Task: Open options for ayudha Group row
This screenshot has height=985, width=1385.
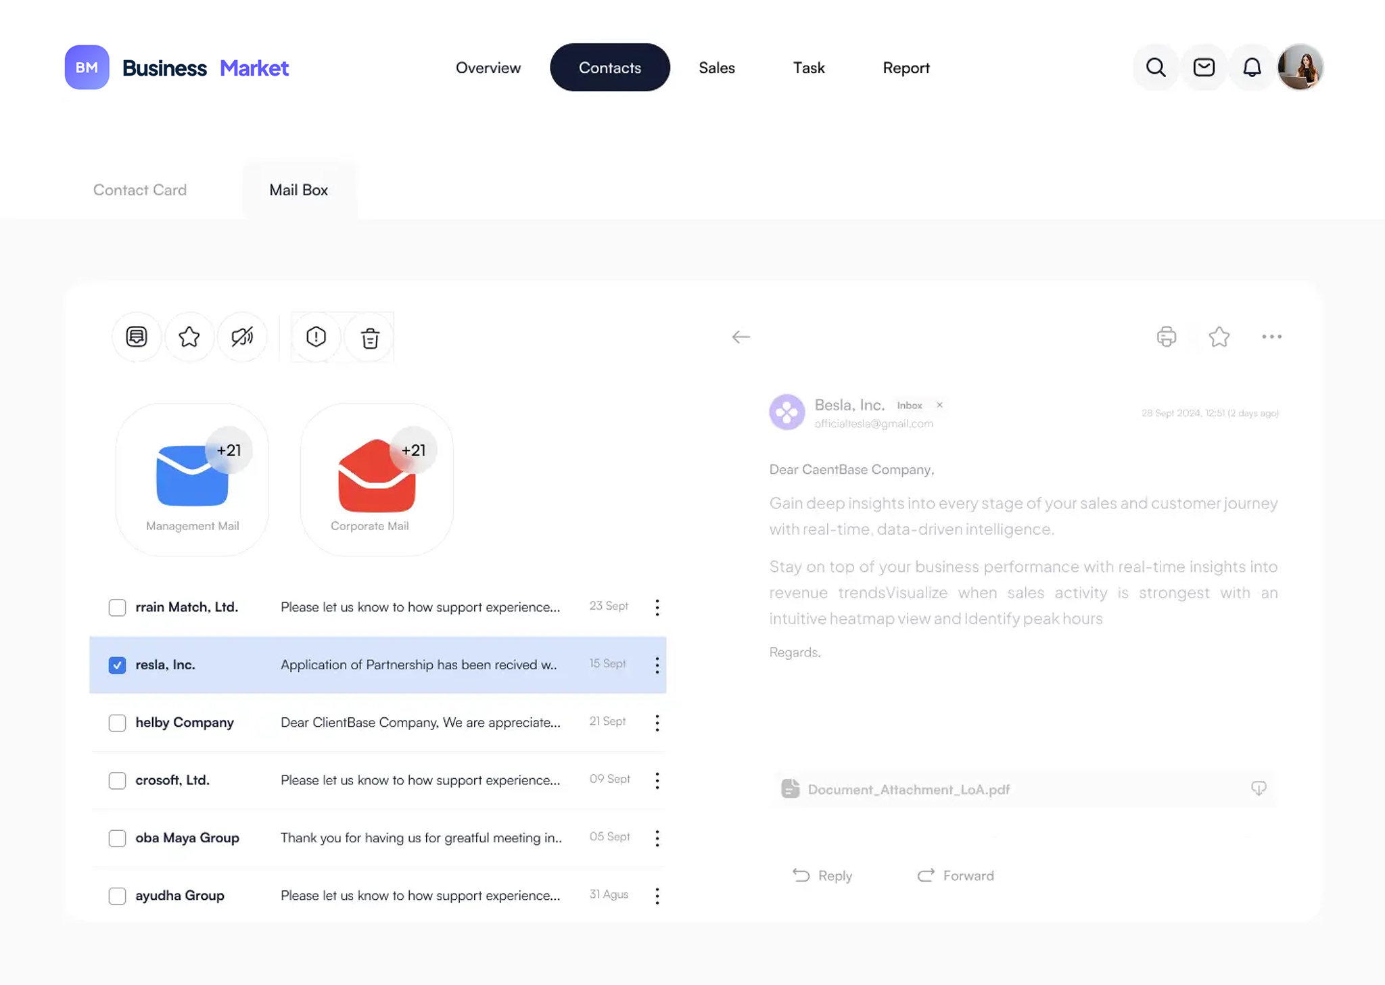Action: (657, 896)
